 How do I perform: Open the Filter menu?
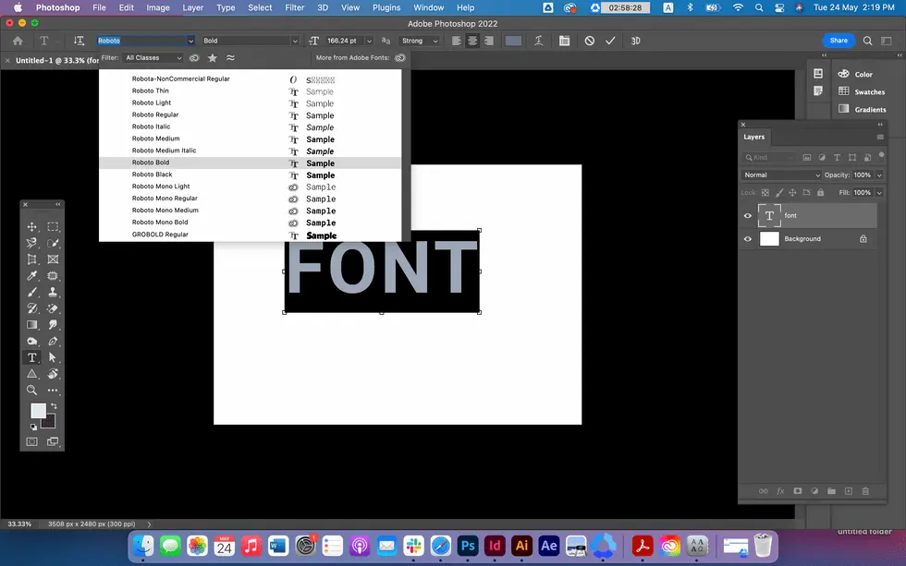tap(294, 7)
